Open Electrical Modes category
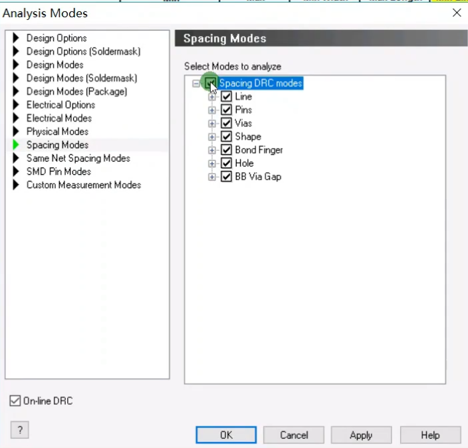Screen dimensions: 468x448 (x=59, y=118)
